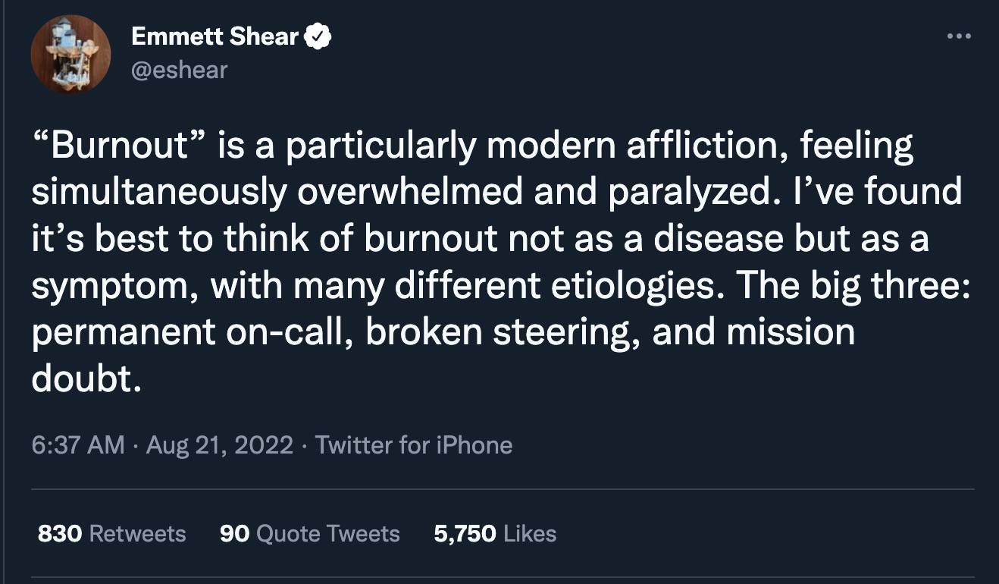
Task: Click the word “simultaneously” in the tweet
Action: point(159,193)
